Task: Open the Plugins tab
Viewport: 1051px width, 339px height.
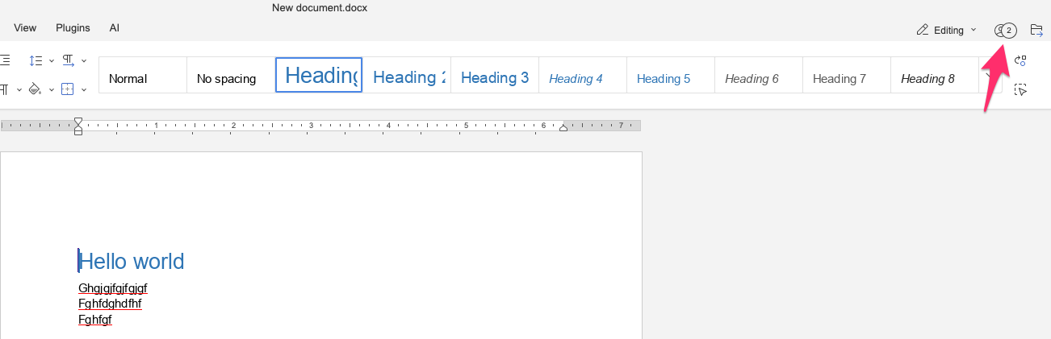Action: click(x=73, y=27)
